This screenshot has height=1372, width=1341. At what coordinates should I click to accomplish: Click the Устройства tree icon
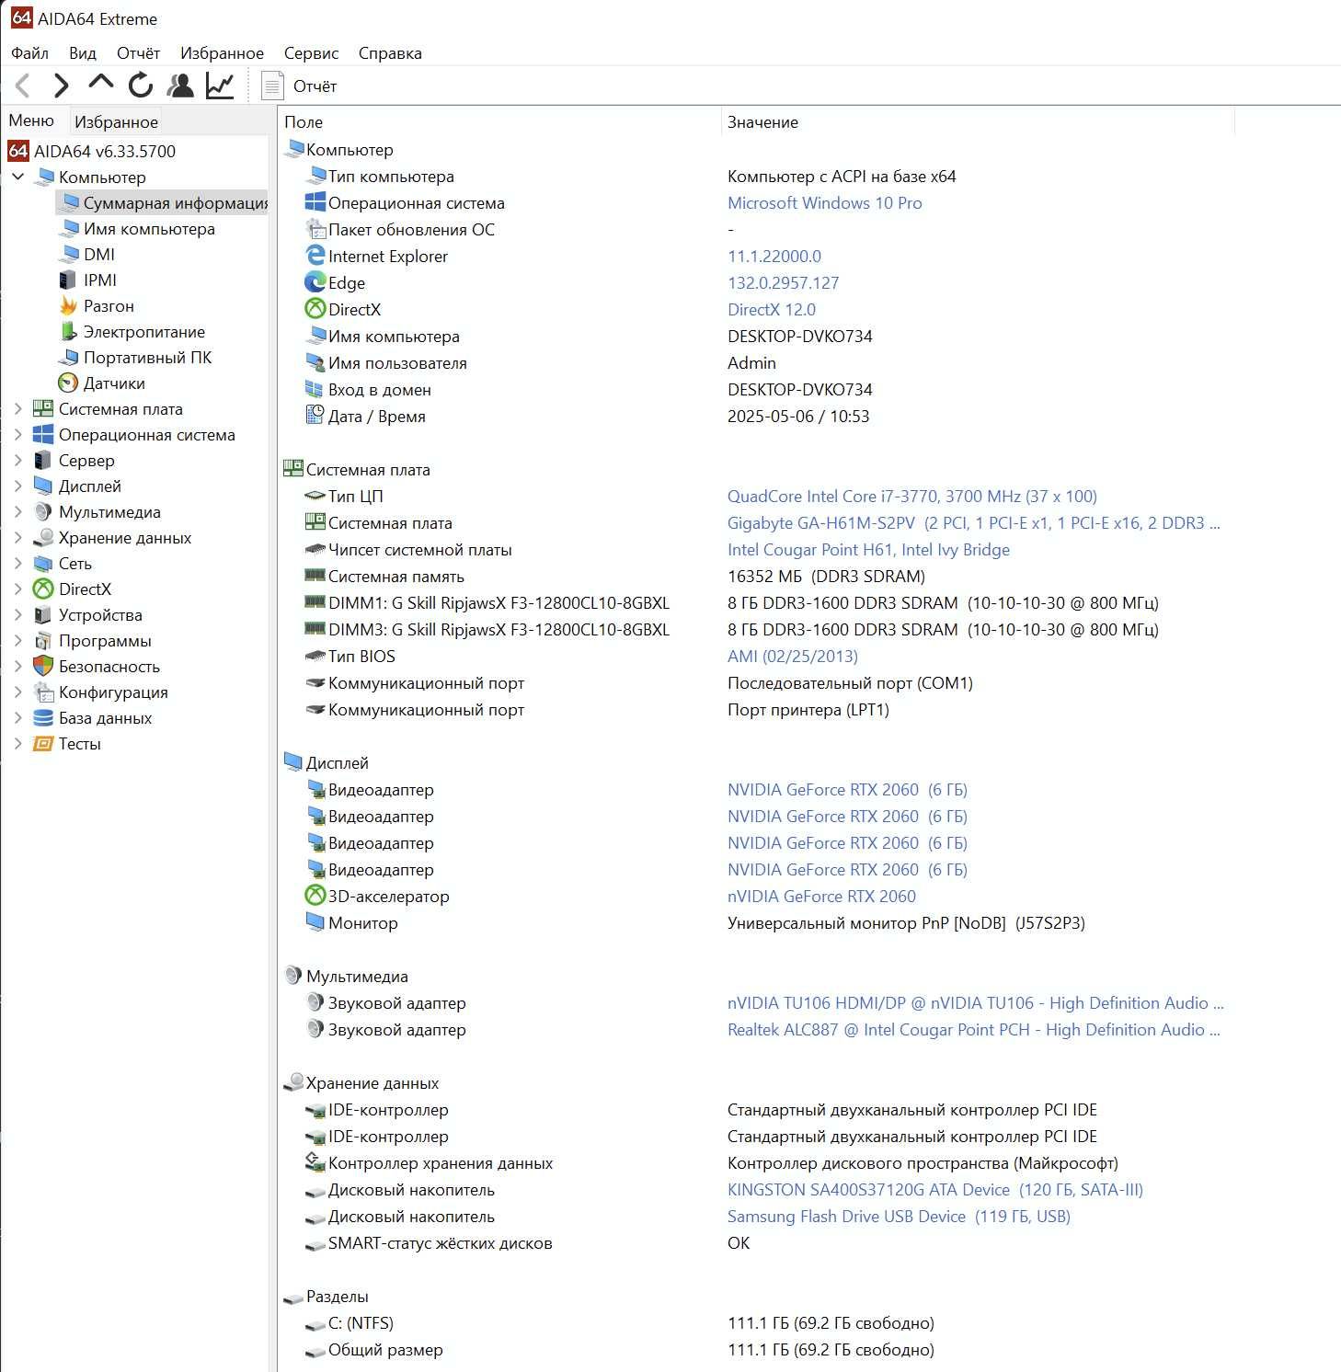43,614
